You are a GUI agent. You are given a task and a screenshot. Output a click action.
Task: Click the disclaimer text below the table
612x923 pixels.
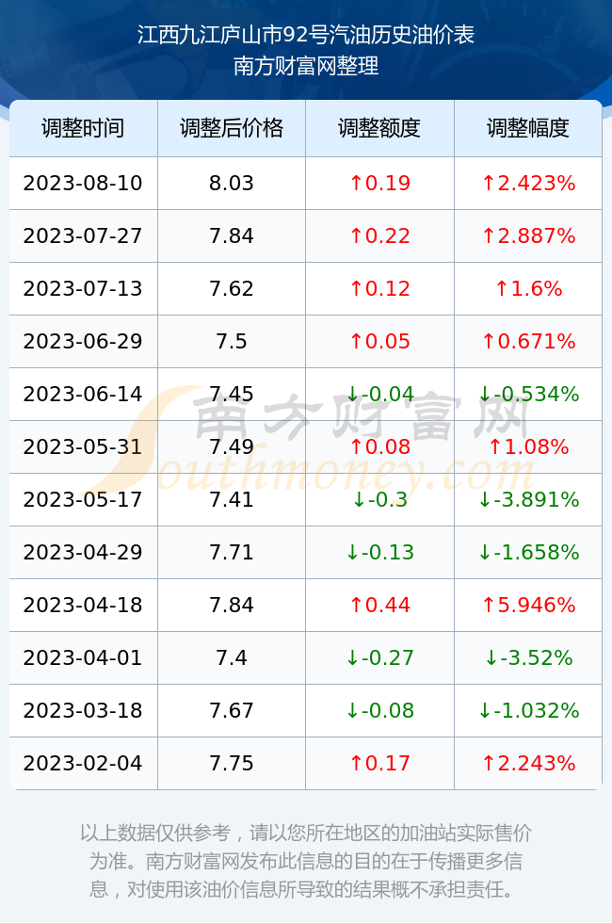306,861
